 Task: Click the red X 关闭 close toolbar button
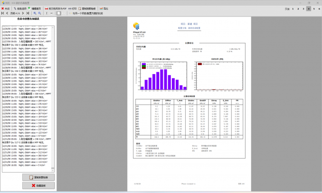tap(6, 8)
